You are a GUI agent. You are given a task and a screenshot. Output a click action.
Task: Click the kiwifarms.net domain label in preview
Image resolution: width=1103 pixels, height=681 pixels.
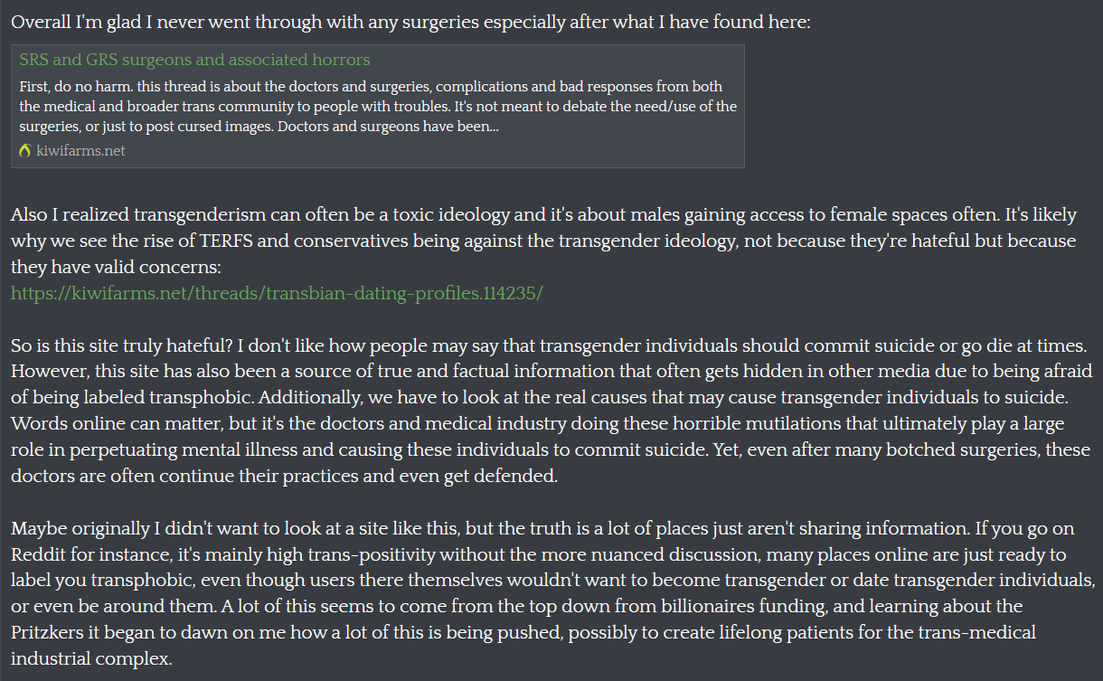click(x=80, y=151)
